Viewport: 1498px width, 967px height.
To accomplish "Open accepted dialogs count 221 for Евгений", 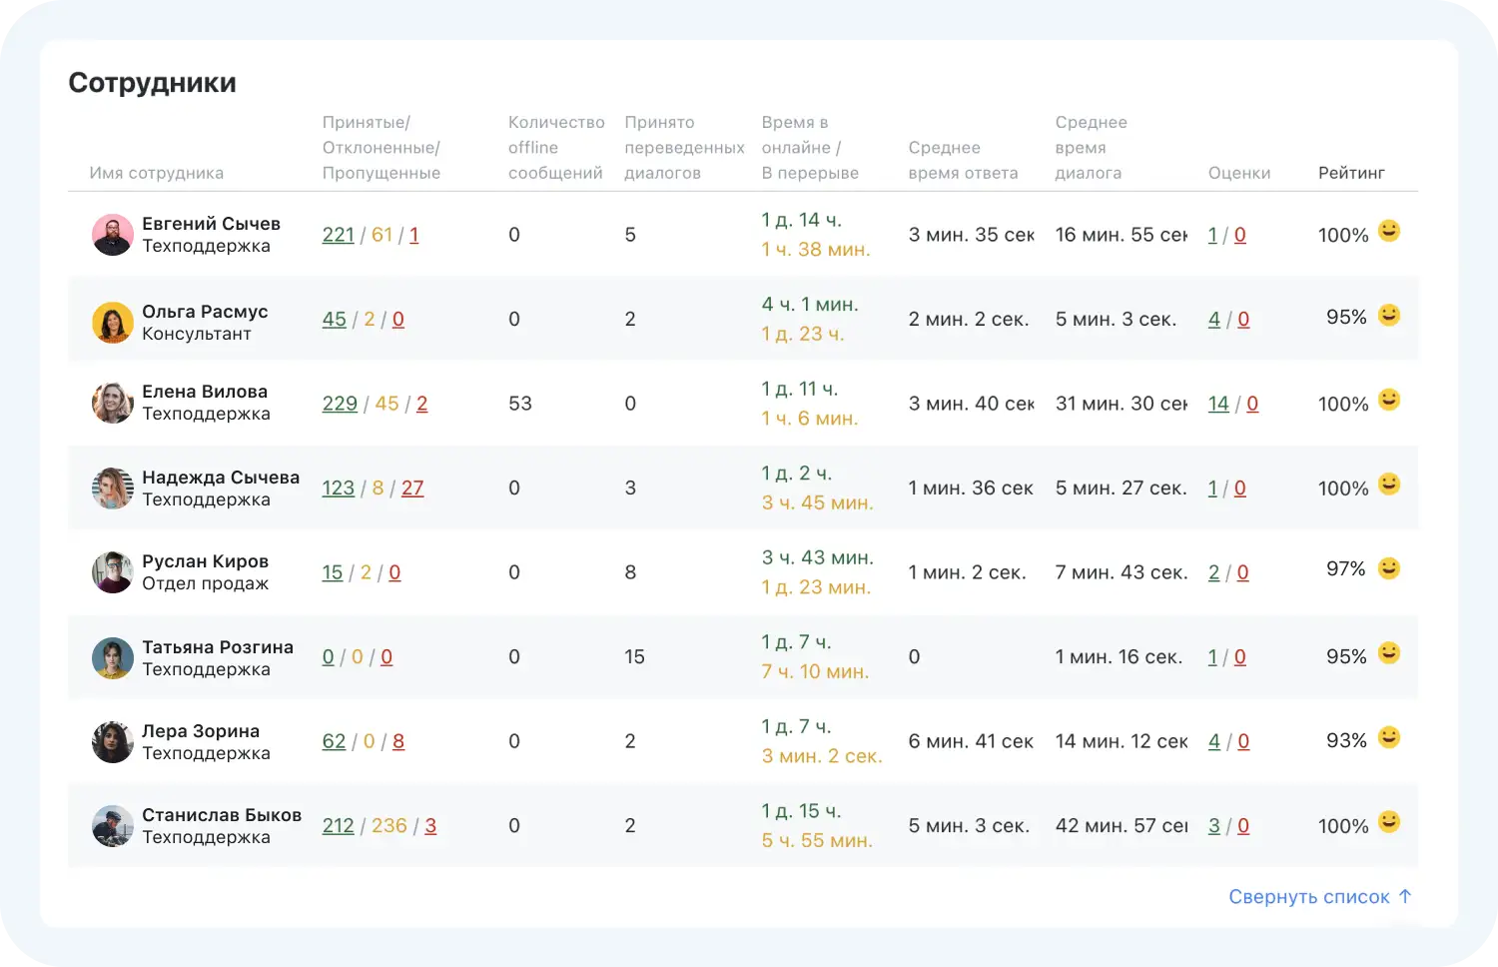I will point(339,235).
